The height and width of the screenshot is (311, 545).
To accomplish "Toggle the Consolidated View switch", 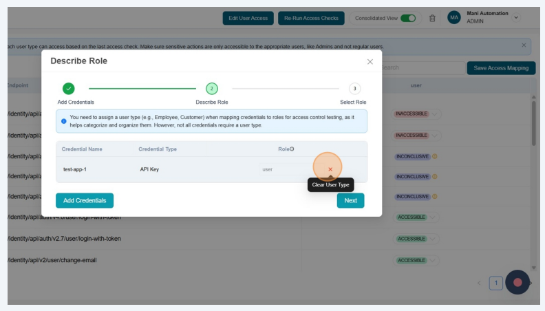I will [408, 18].
